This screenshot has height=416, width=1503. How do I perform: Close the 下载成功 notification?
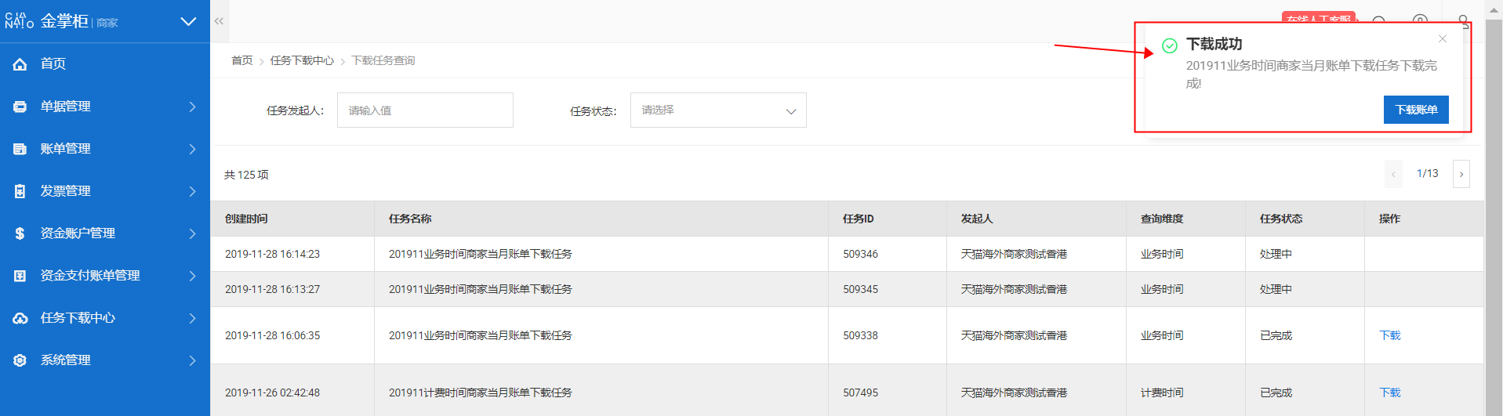(1442, 38)
